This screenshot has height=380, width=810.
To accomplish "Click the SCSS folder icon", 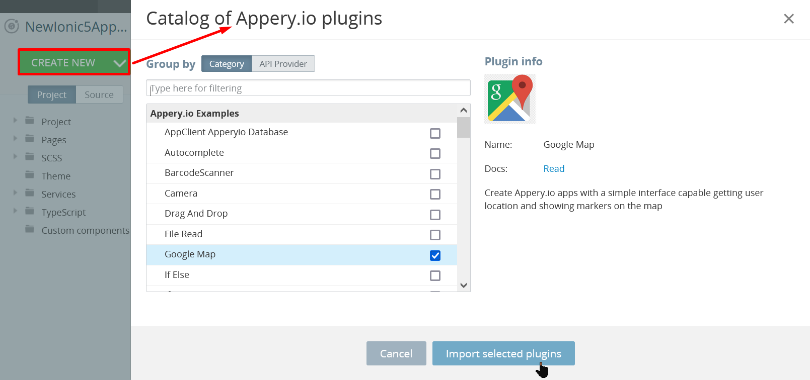I will [30, 157].
